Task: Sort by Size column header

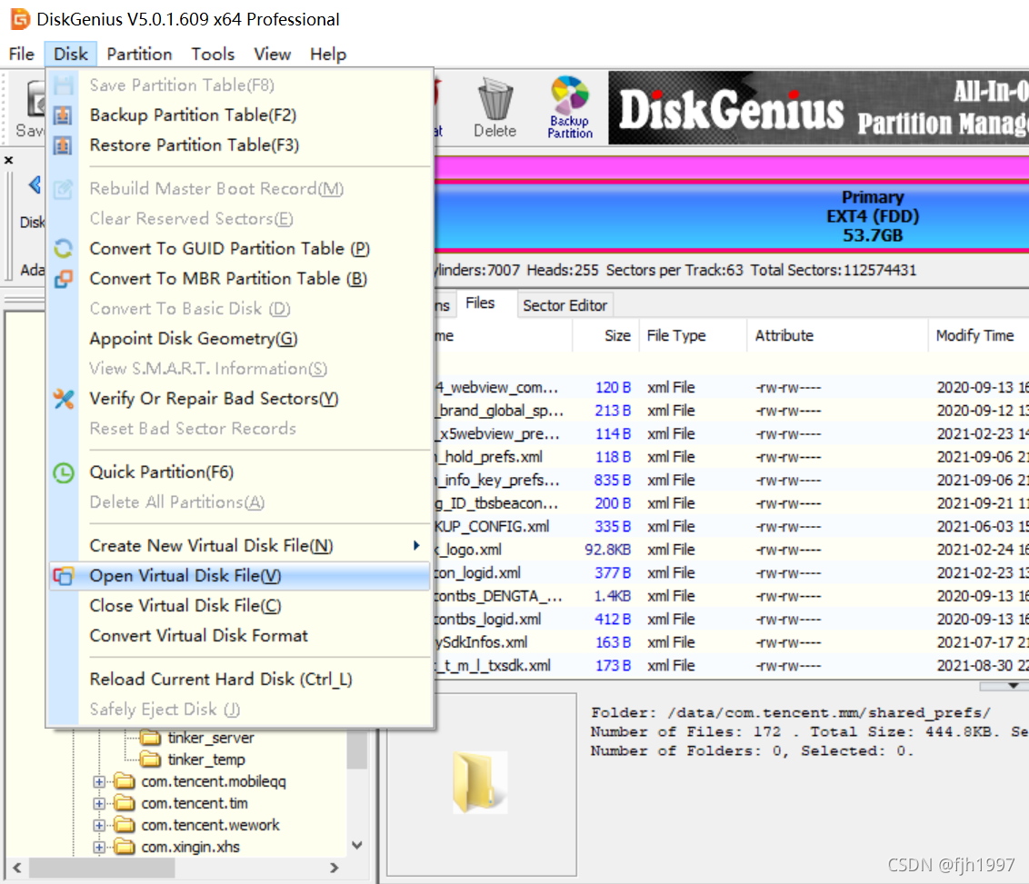Action: [x=605, y=336]
